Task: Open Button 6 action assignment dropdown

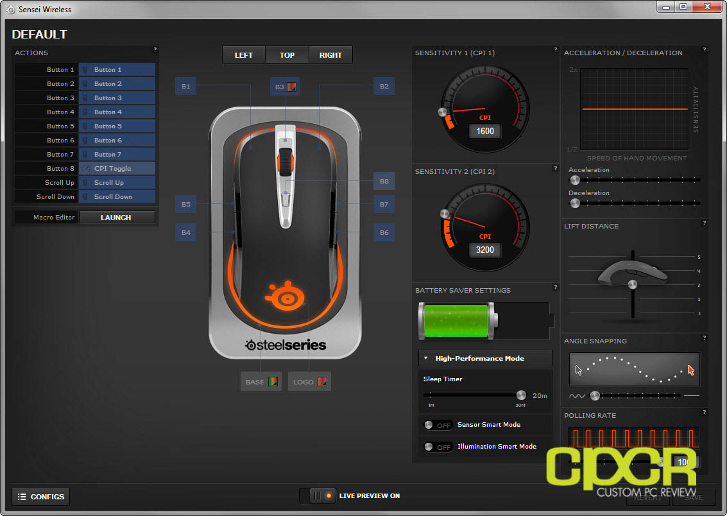Action: pyautogui.click(x=117, y=141)
